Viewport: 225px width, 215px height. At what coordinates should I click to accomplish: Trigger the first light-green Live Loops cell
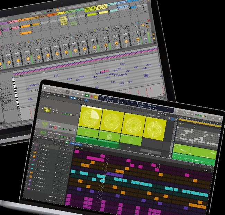click(88, 132)
